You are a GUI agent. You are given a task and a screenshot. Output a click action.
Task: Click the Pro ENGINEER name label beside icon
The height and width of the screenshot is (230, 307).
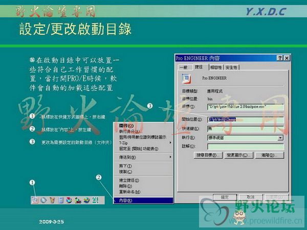tap(214, 78)
